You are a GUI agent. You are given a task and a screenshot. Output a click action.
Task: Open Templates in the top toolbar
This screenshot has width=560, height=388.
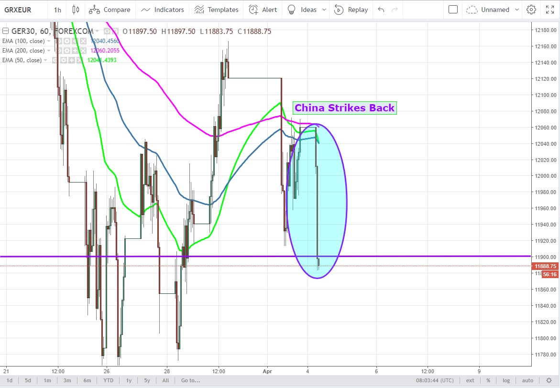point(217,10)
